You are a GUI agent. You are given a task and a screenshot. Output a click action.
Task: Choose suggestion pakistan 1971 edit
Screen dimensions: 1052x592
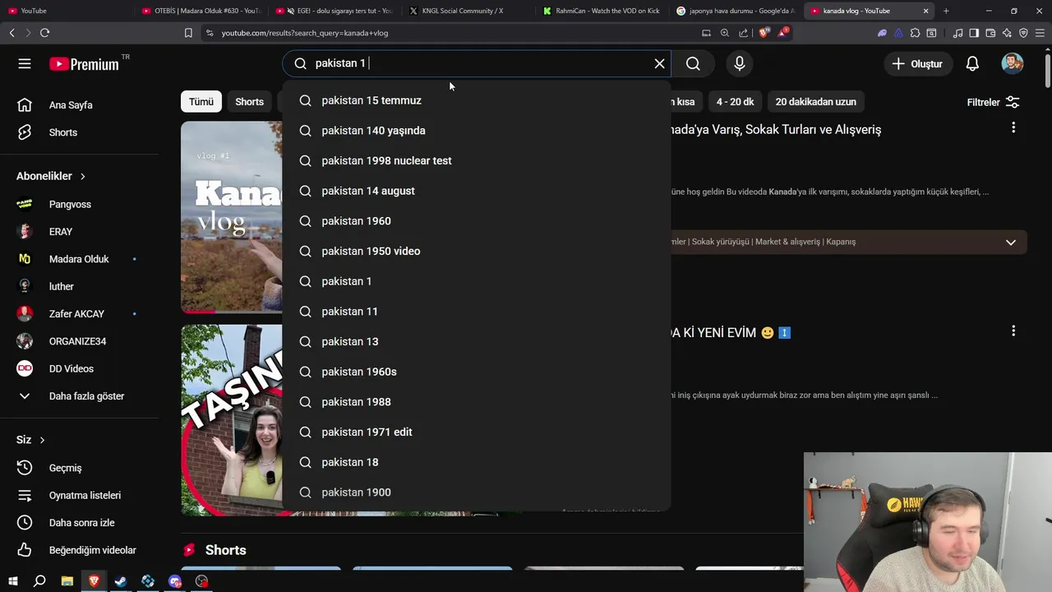click(477, 432)
